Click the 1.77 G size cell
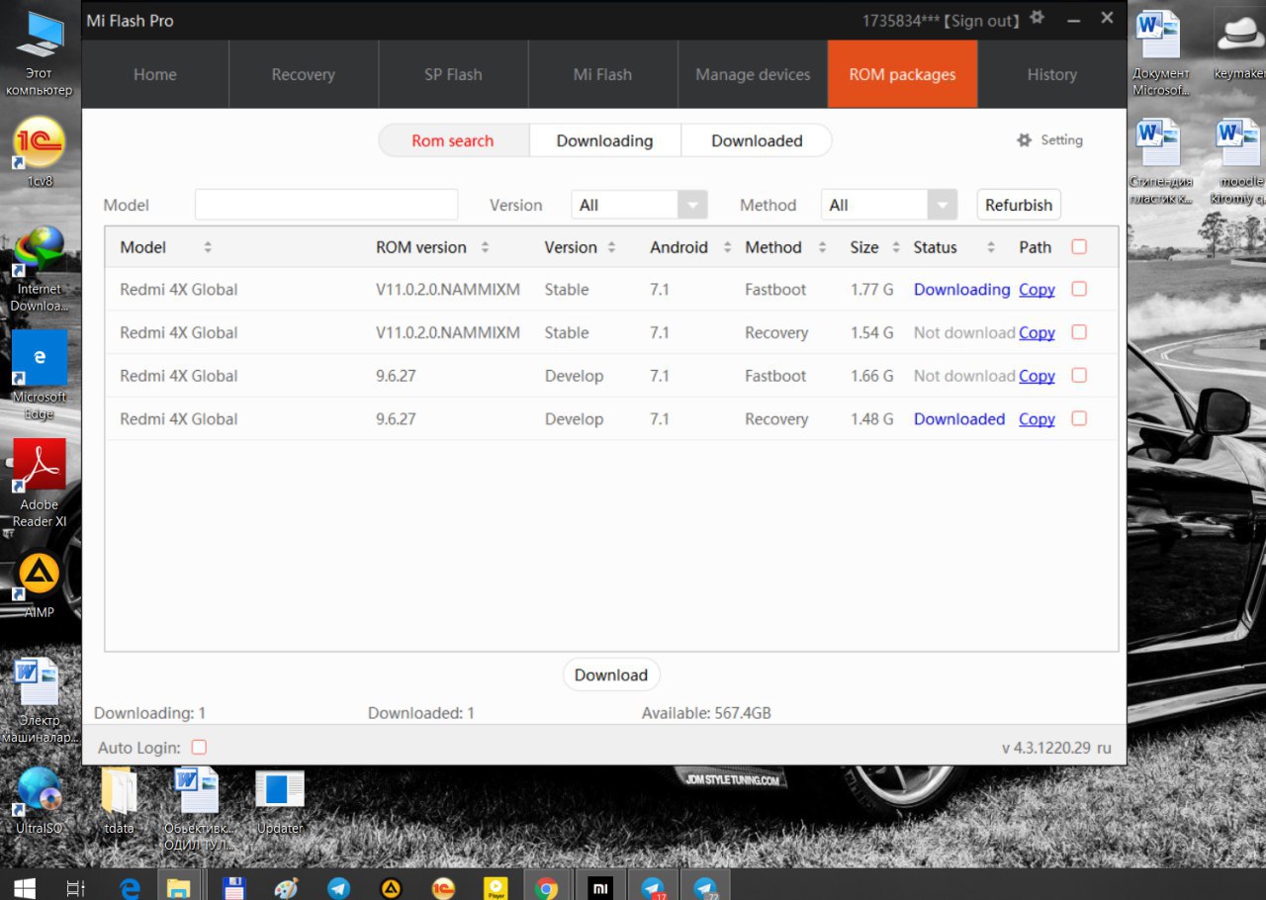 tap(872, 290)
